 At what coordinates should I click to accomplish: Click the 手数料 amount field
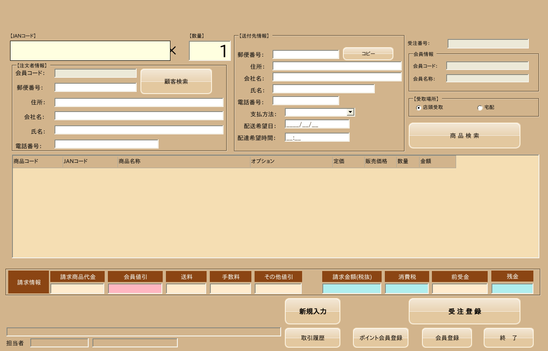pyautogui.click(x=231, y=289)
